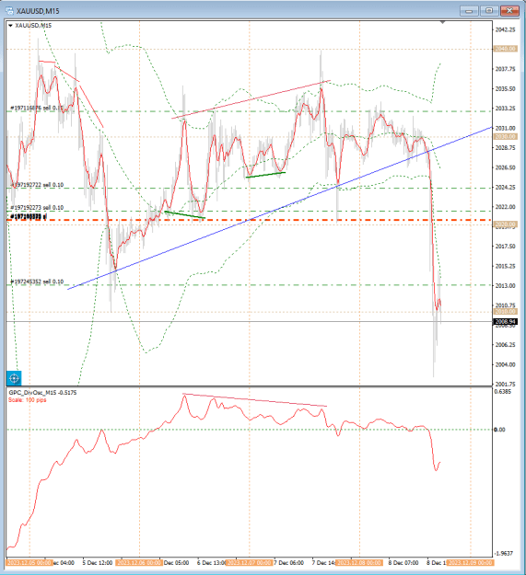Click the oscillator 0.6385 maximum scale value

pos(503,392)
